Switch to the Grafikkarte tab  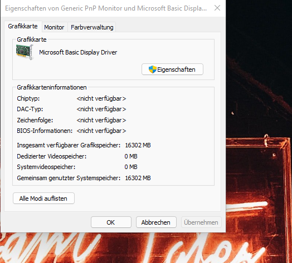tap(23, 26)
